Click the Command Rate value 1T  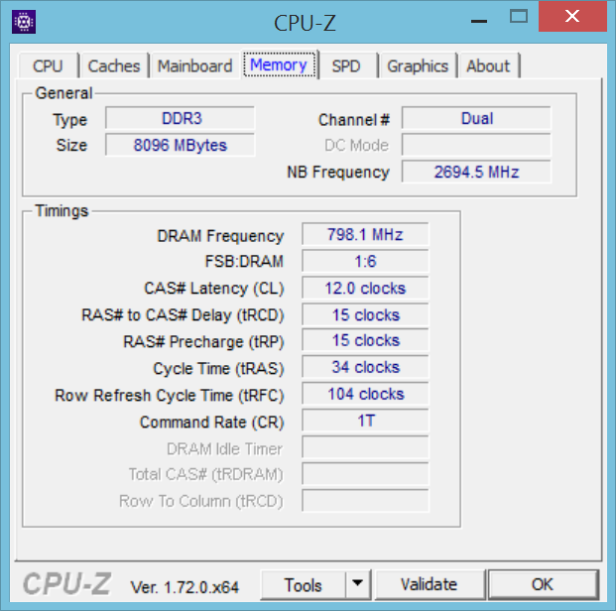coord(365,421)
